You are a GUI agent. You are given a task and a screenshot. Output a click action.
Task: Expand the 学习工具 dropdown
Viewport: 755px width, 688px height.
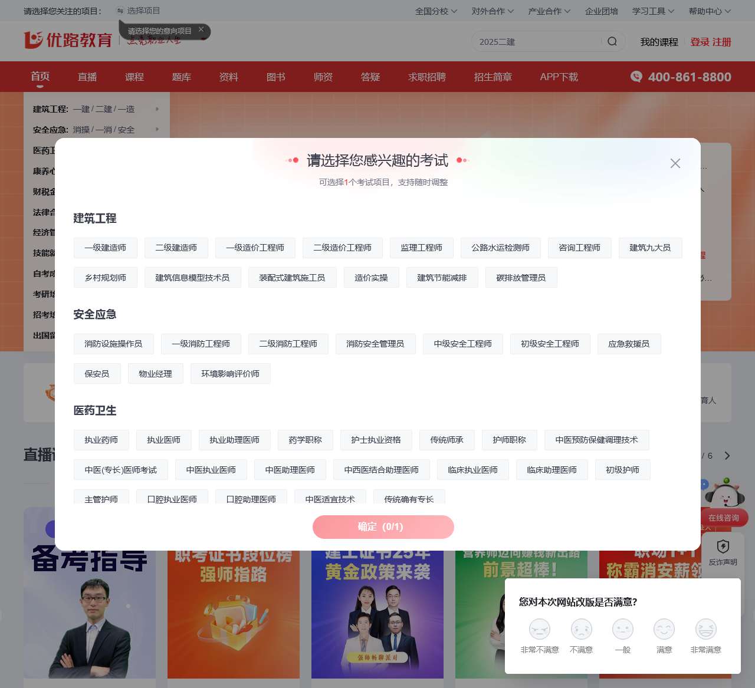(653, 11)
